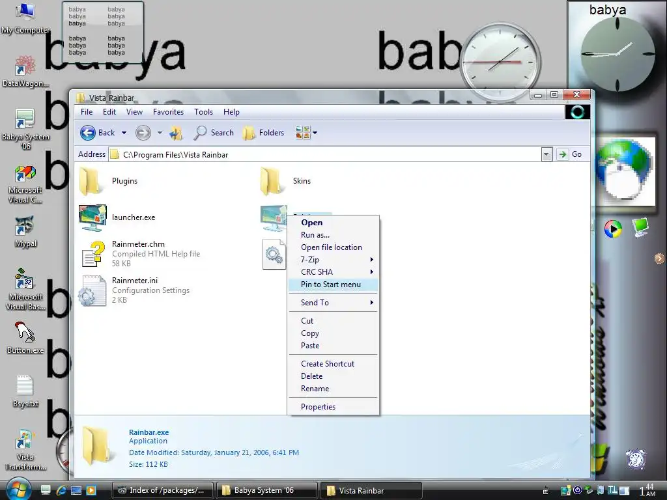Click the orange arrow on sidebar edge
This screenshot has height=500, width=667.
[659, 258]
